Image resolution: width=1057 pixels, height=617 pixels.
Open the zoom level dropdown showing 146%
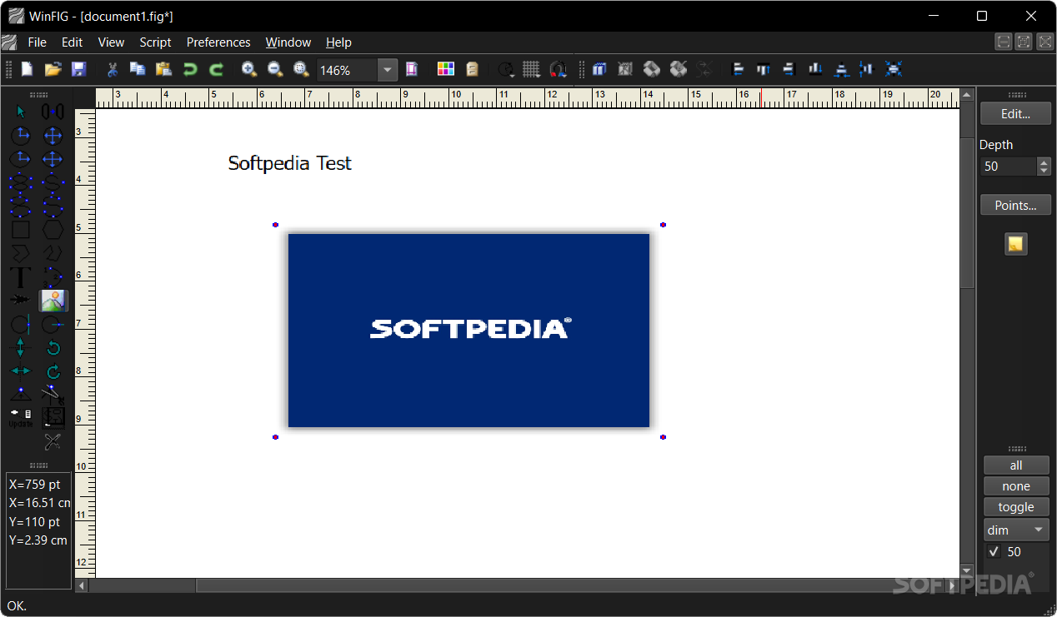tap(388, 70)
